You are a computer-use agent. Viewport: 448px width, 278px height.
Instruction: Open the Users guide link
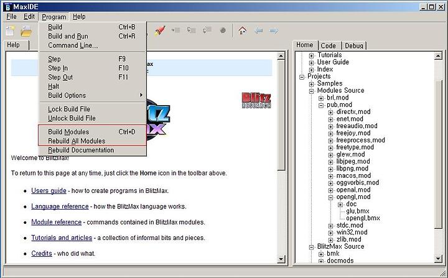[x=49, y=190]
